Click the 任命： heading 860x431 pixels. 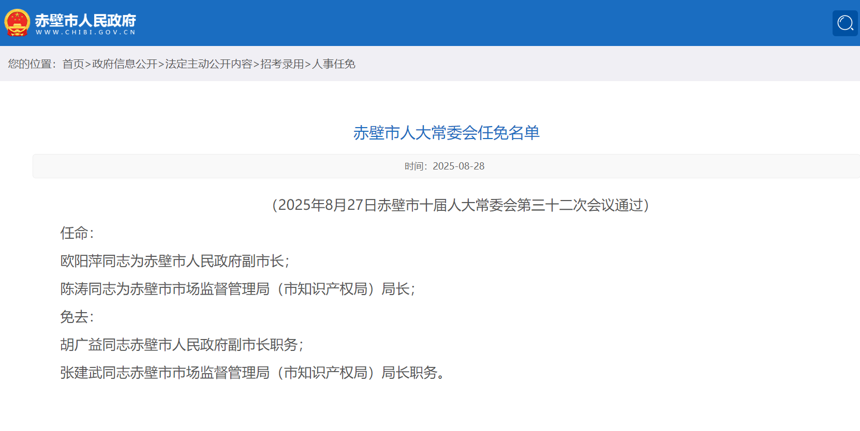[77, 233]
